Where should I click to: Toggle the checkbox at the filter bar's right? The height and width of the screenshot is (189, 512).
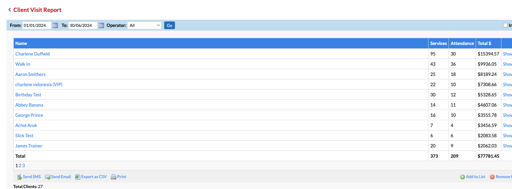(x=506, y=25)
